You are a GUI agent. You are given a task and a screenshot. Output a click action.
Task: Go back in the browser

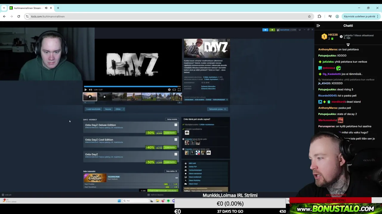pyautogui.click(x=4, y=16)
